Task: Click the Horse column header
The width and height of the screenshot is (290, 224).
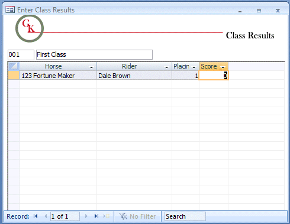Action: (x=58, y=66)
